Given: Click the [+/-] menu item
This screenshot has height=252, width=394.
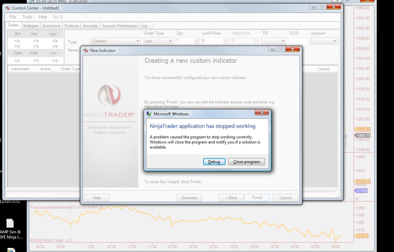Looking at the screenshot, I should click(58, 17).
